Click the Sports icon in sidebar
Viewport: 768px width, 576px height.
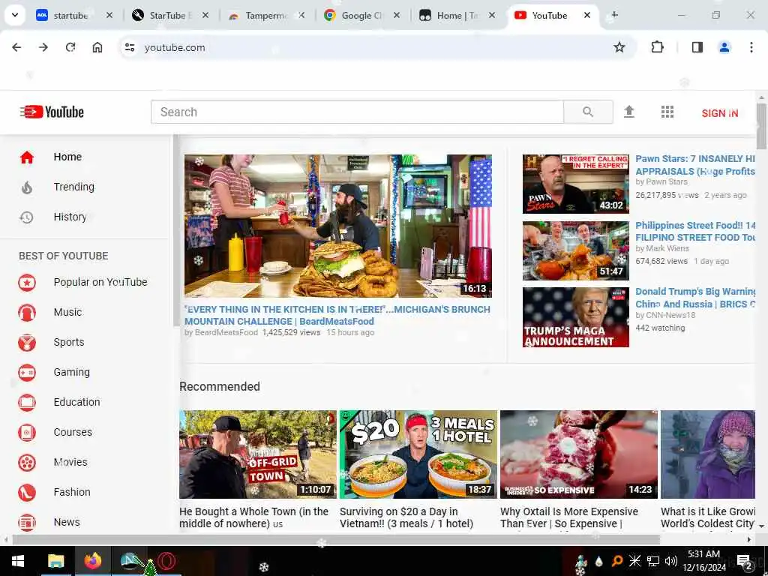point(27,342)
